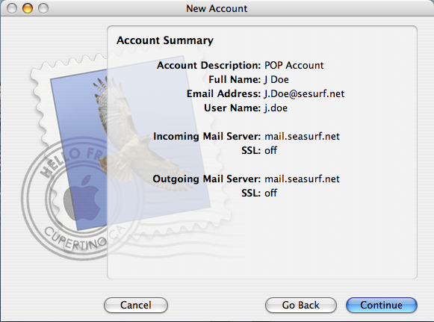Select the J.Doe@sesurf.net email address
Viewport: 434px width, 322px height.
click(304, 94)
